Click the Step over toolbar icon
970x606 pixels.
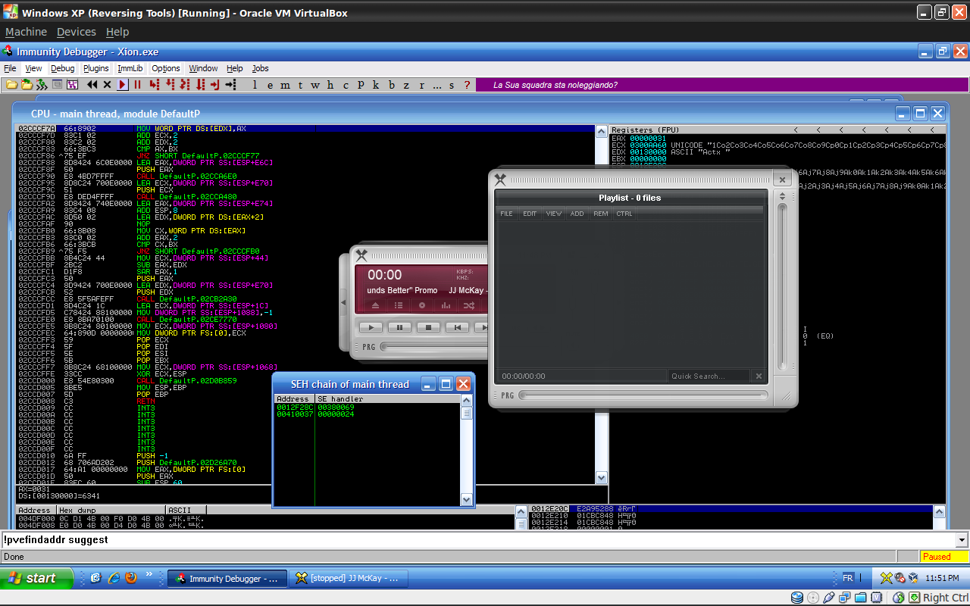pyautogui.click(x=170, y=85)
